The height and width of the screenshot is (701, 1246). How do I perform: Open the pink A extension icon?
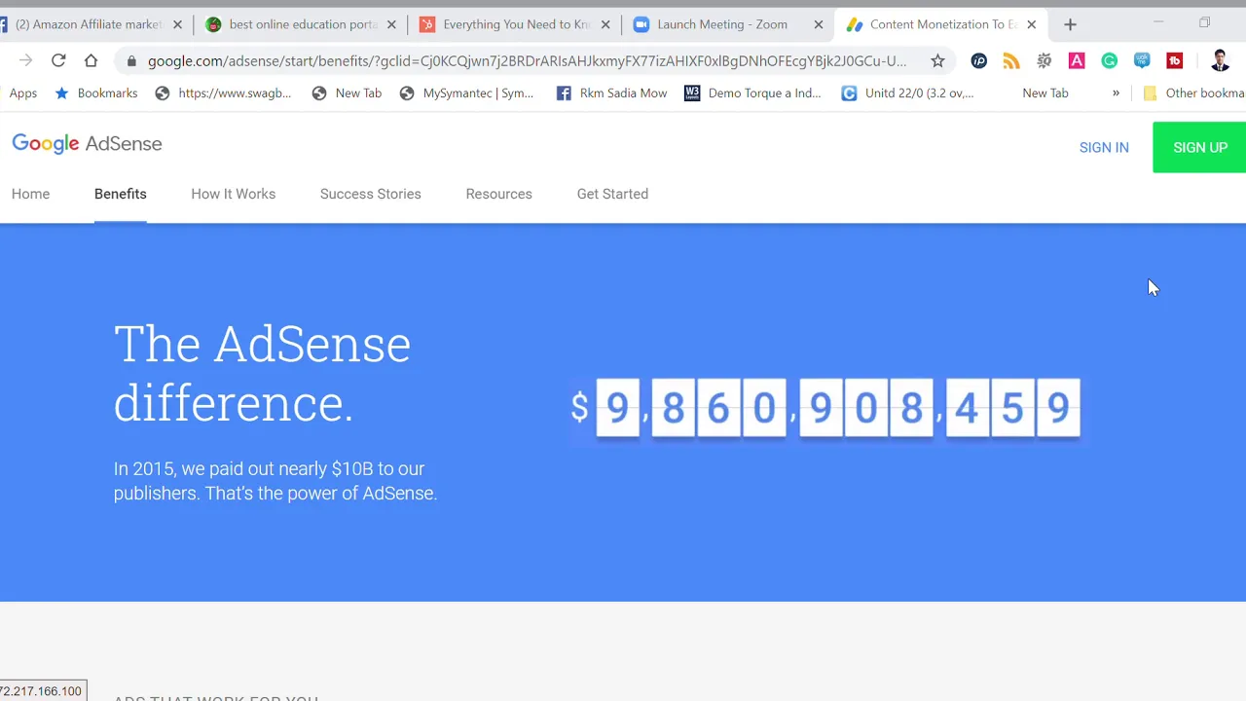(x=1077, y=61)
